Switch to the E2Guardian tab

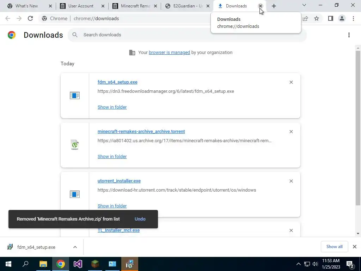pos(188,6)
